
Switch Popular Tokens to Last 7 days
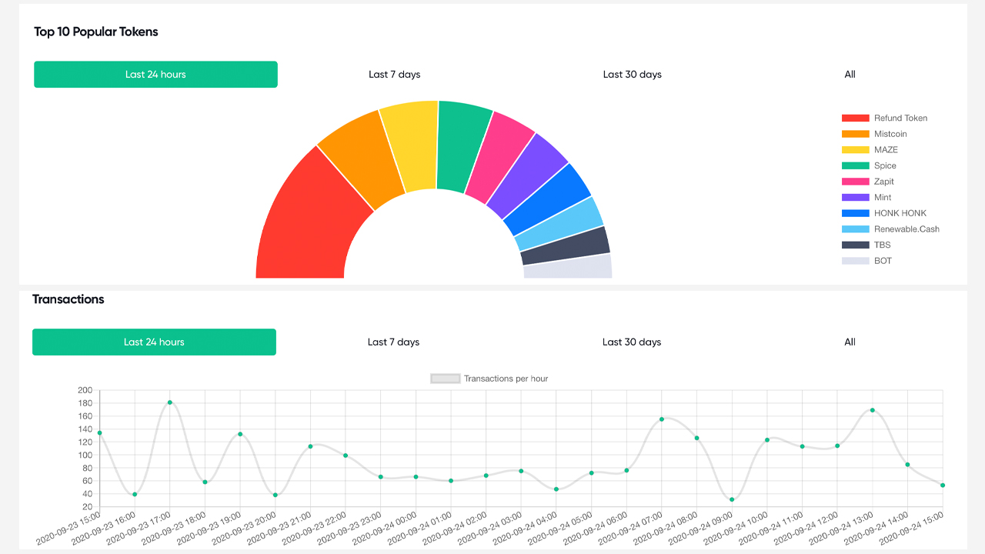tap(395, 75)
